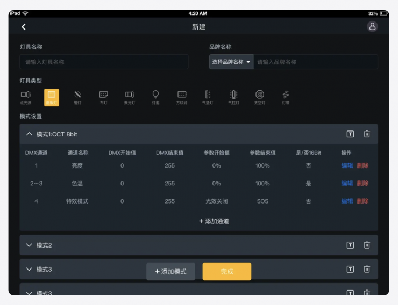The height and width of the screenshot is (305, 398).
Task: Expand the 模式2 section
Action: point(30,245)
